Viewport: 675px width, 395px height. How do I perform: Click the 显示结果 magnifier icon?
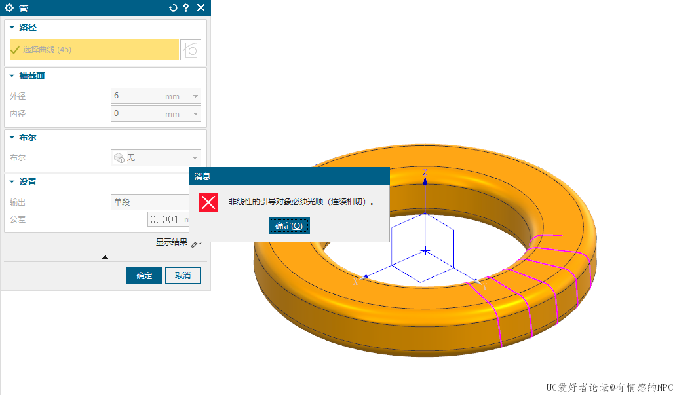(x=197, y=242)
